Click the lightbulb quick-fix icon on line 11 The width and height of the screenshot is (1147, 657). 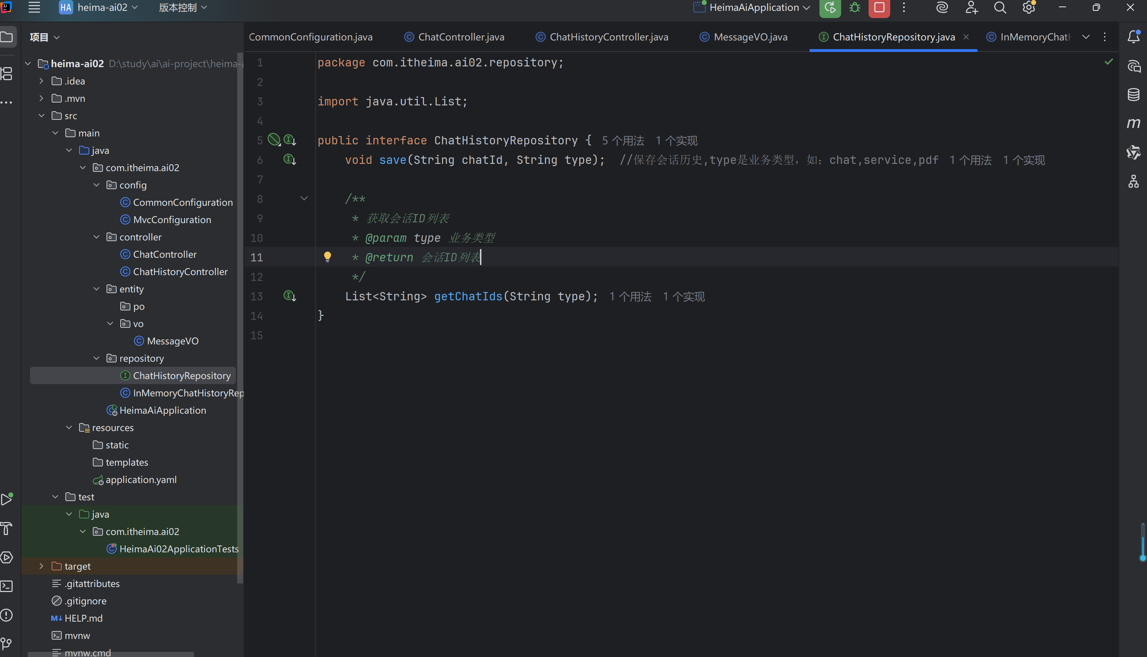coord(327,257)
